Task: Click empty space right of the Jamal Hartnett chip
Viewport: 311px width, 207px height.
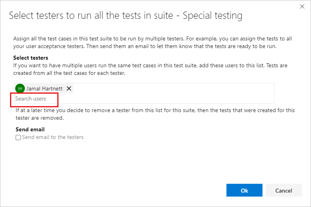Action: pos(172,88)
